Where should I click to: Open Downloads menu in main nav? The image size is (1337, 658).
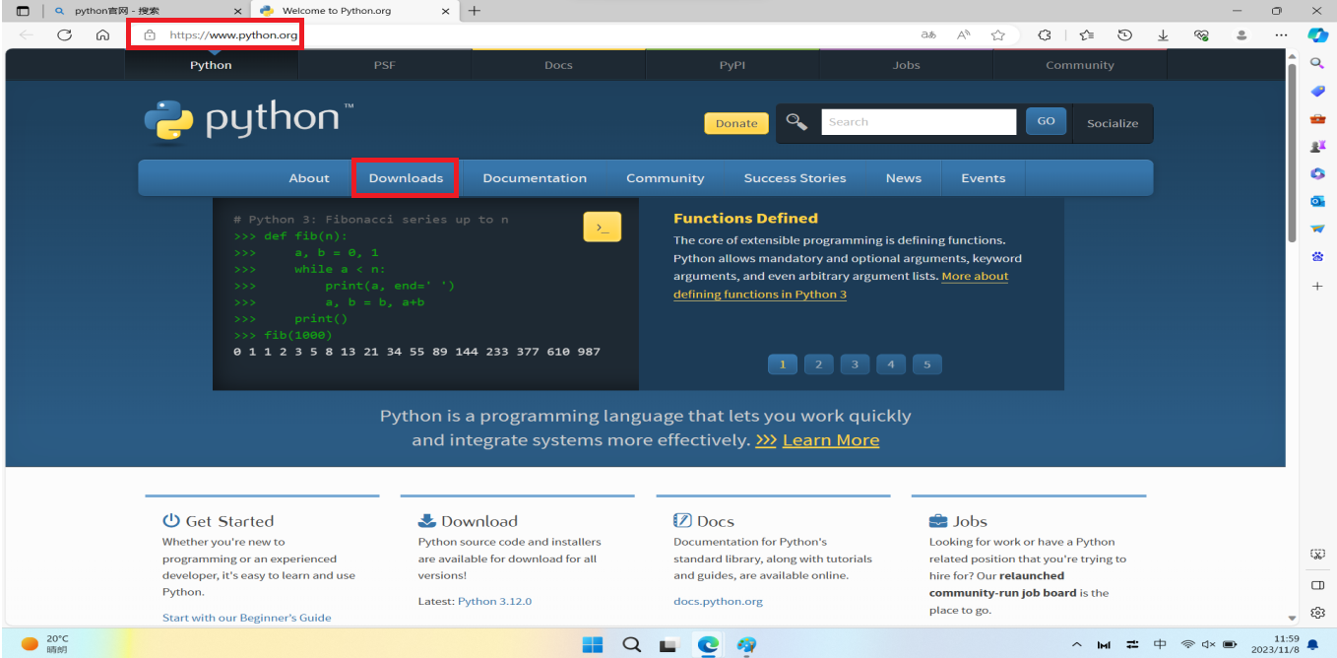click(406, 178)
